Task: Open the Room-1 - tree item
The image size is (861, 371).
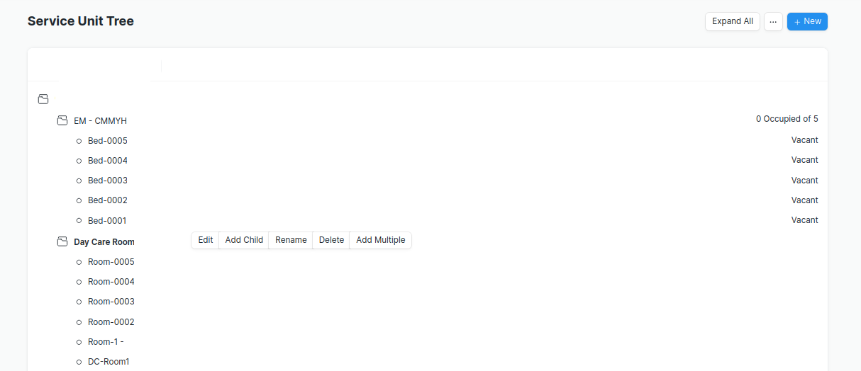Action: click(x=106, y=342)
